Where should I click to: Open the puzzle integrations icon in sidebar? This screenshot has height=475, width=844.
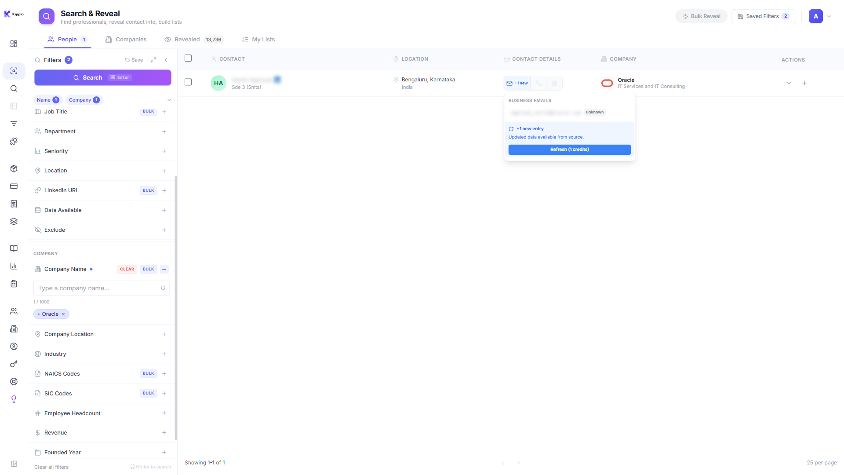pyautogui.click(x=14, y=141)
